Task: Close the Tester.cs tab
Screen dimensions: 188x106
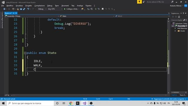Action: pos(16,13)
